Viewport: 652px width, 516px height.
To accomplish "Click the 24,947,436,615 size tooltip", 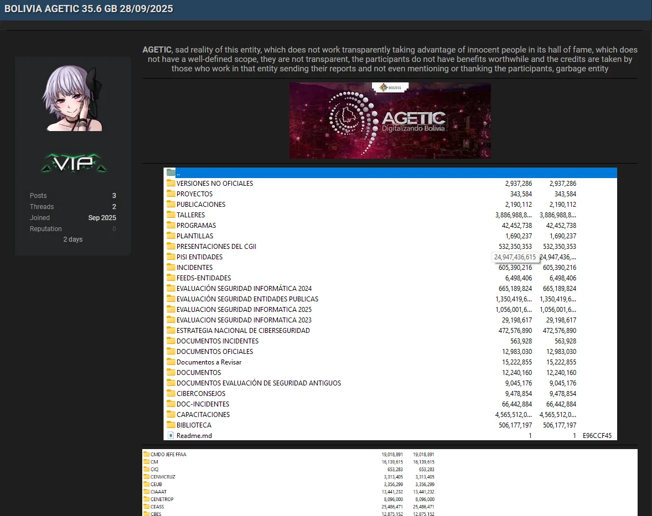I will 515,257.
